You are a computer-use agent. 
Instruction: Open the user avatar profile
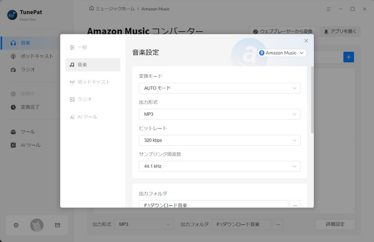pos(37,225)
